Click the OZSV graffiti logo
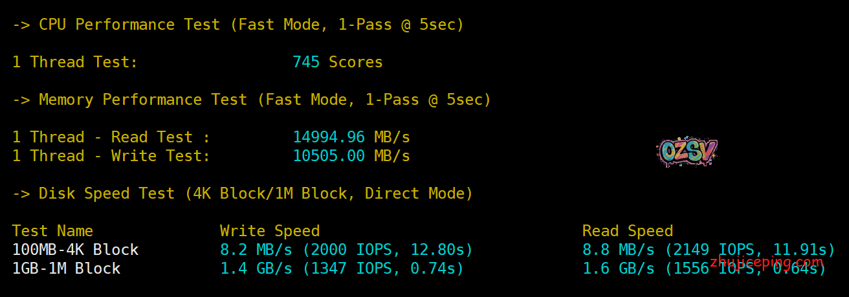 coord(687,153)
